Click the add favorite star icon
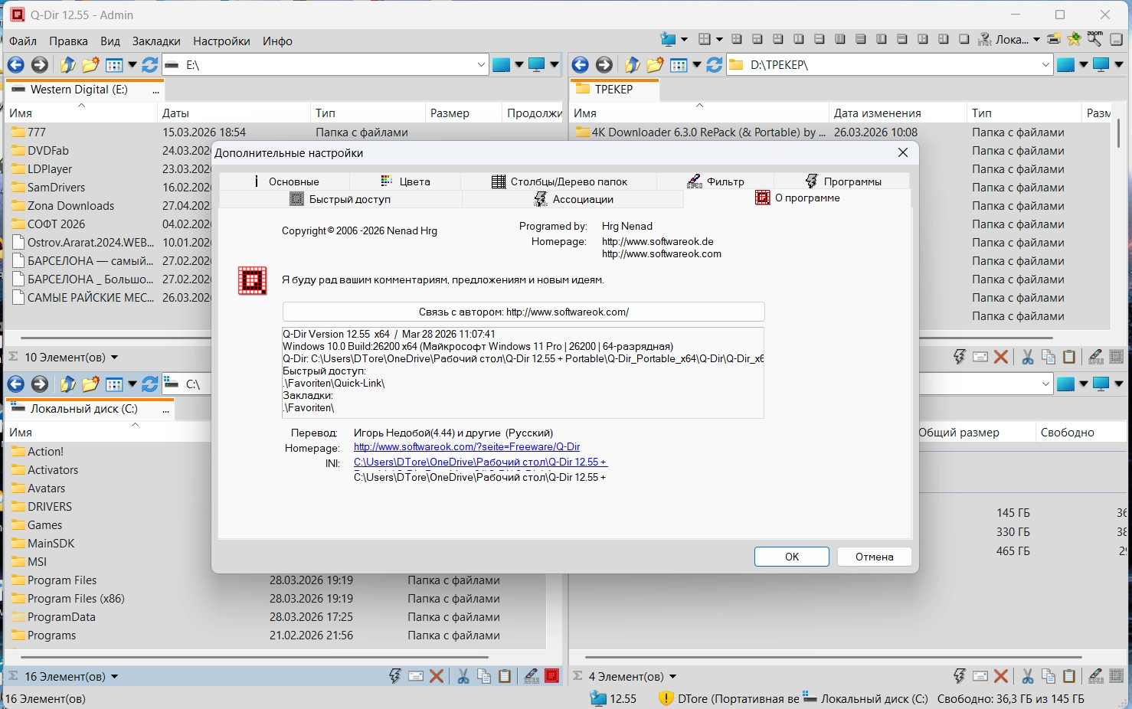The width and height of the screenshot is (1132, 709). coord(1075,39)
